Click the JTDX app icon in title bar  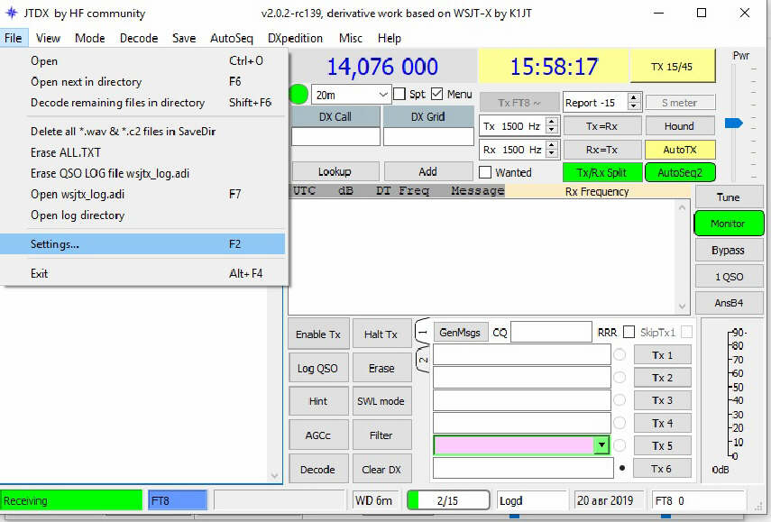pyautogui.click(x=12, y=13)
